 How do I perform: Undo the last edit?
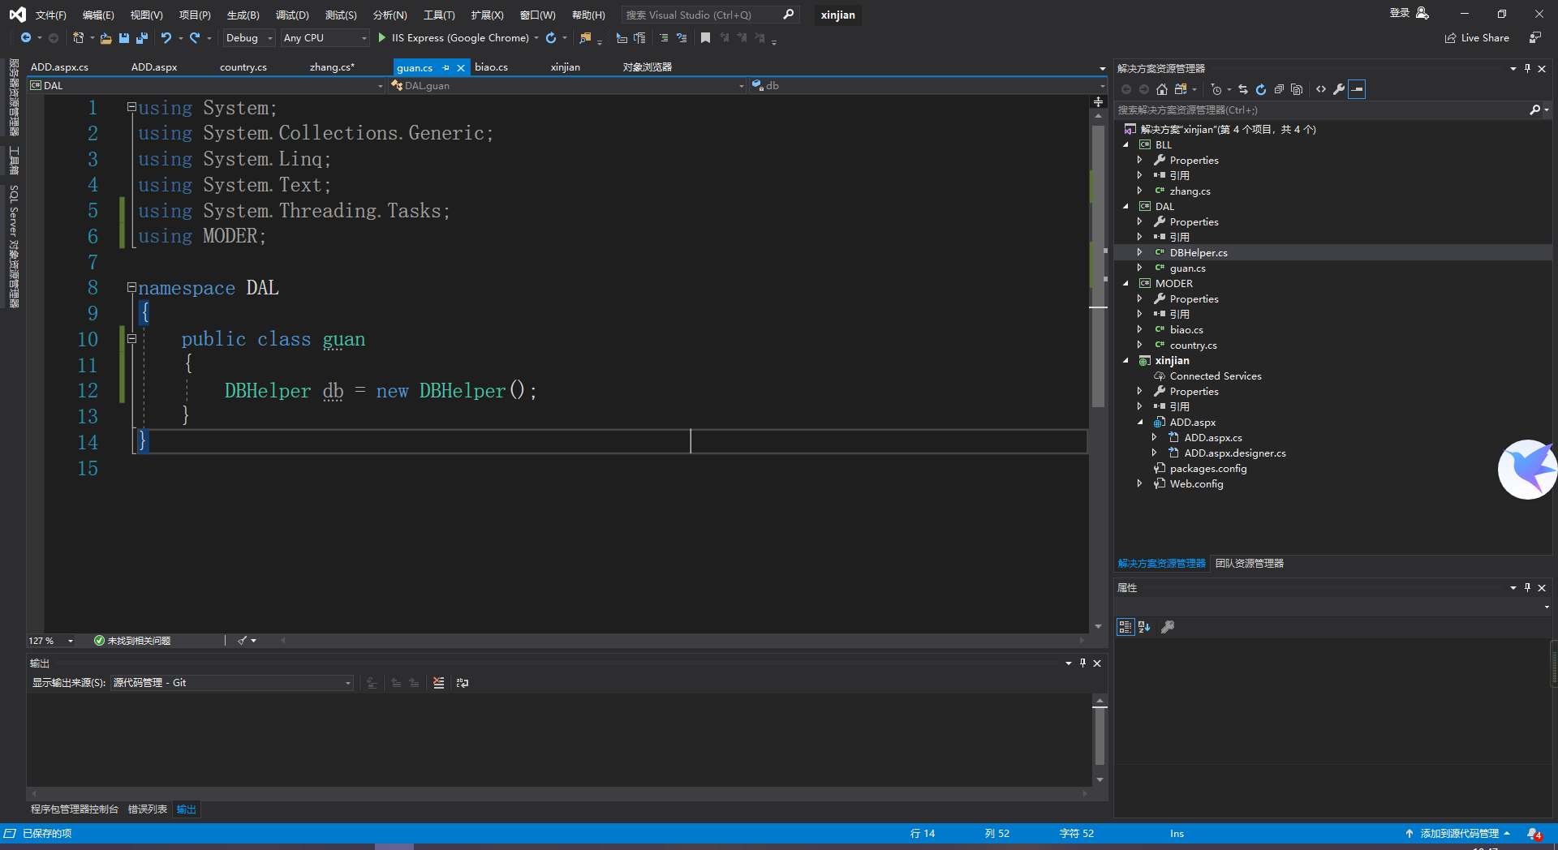tap(166, 38)
